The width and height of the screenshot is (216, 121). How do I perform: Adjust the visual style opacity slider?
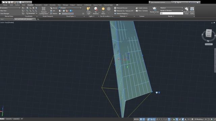68,13
